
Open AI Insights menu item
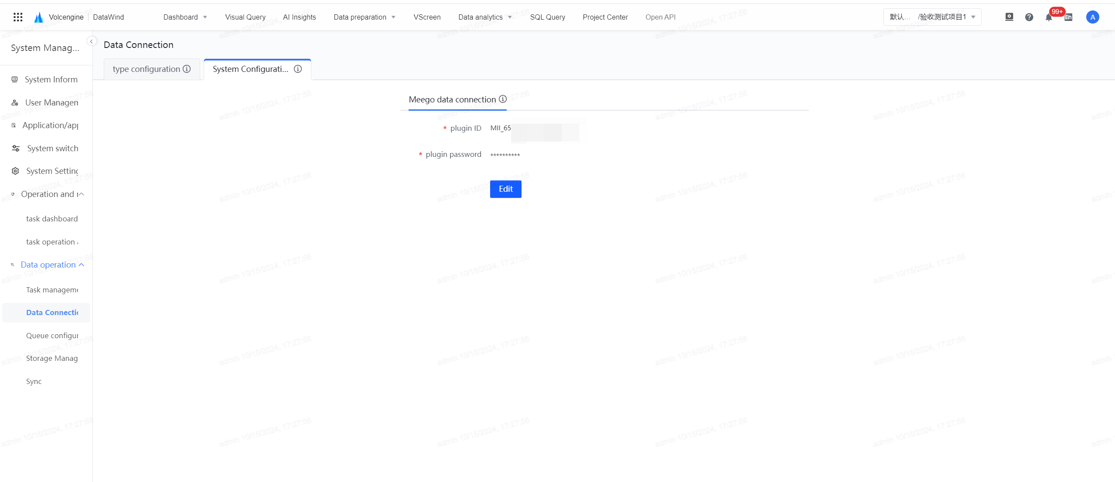(300, 17)
